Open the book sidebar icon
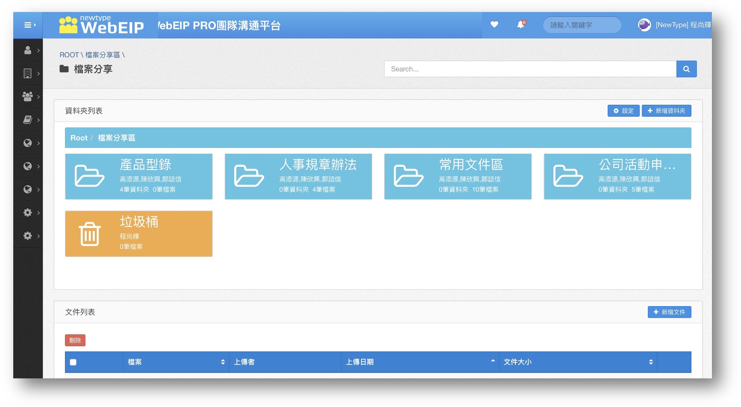Image resolution: width=741 pixels, height=407 pixels. pos(28,120)
